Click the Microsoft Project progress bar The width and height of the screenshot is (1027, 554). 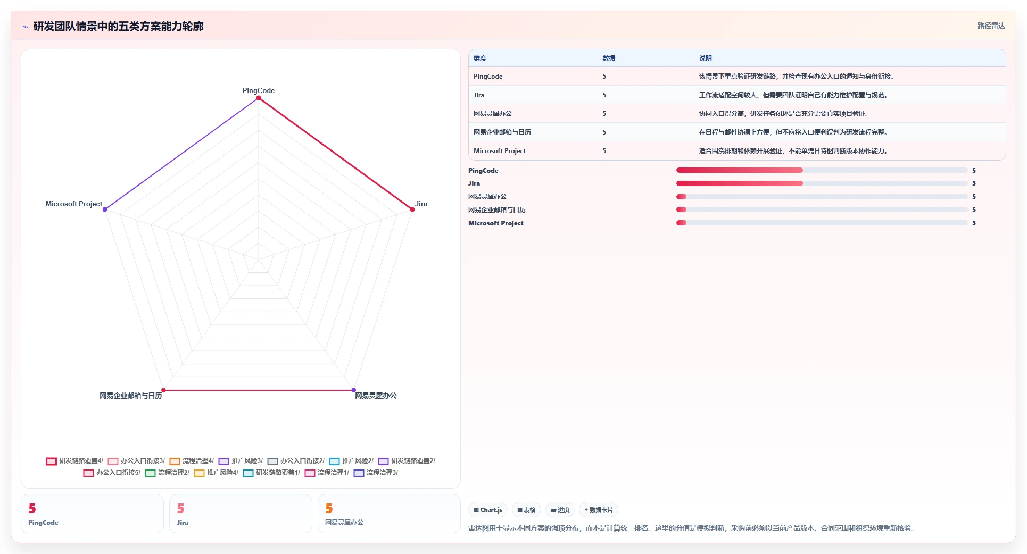822,223
